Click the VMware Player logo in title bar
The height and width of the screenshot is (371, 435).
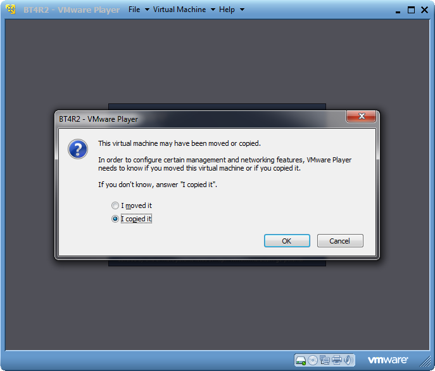(x=11, y=9)
